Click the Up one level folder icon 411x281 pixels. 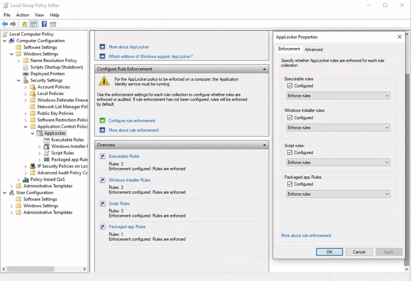(x=25, y=24)
